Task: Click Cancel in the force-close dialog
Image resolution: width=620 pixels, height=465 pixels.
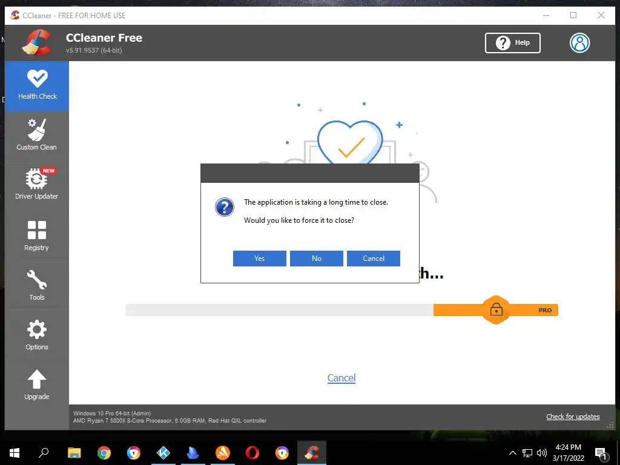Action: coord(373,258)
